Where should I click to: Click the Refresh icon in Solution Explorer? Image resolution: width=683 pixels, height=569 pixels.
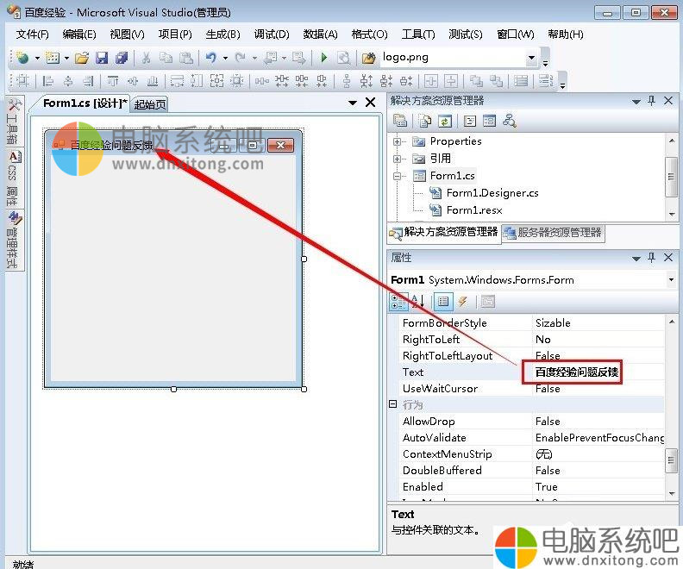click(x=445, y=121)
